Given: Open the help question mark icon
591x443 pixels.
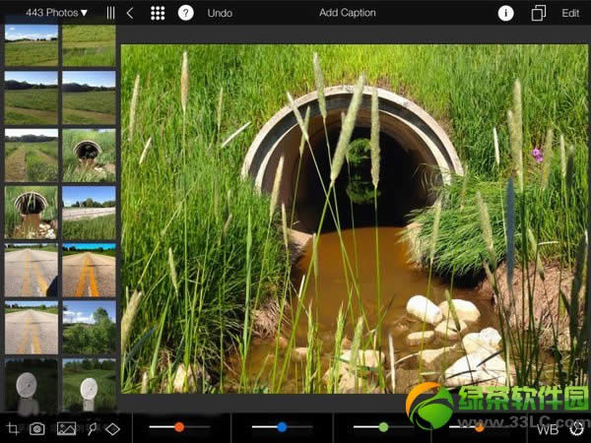Looking at the screenshot, I should pyautogui.click(x=185, y=13).
